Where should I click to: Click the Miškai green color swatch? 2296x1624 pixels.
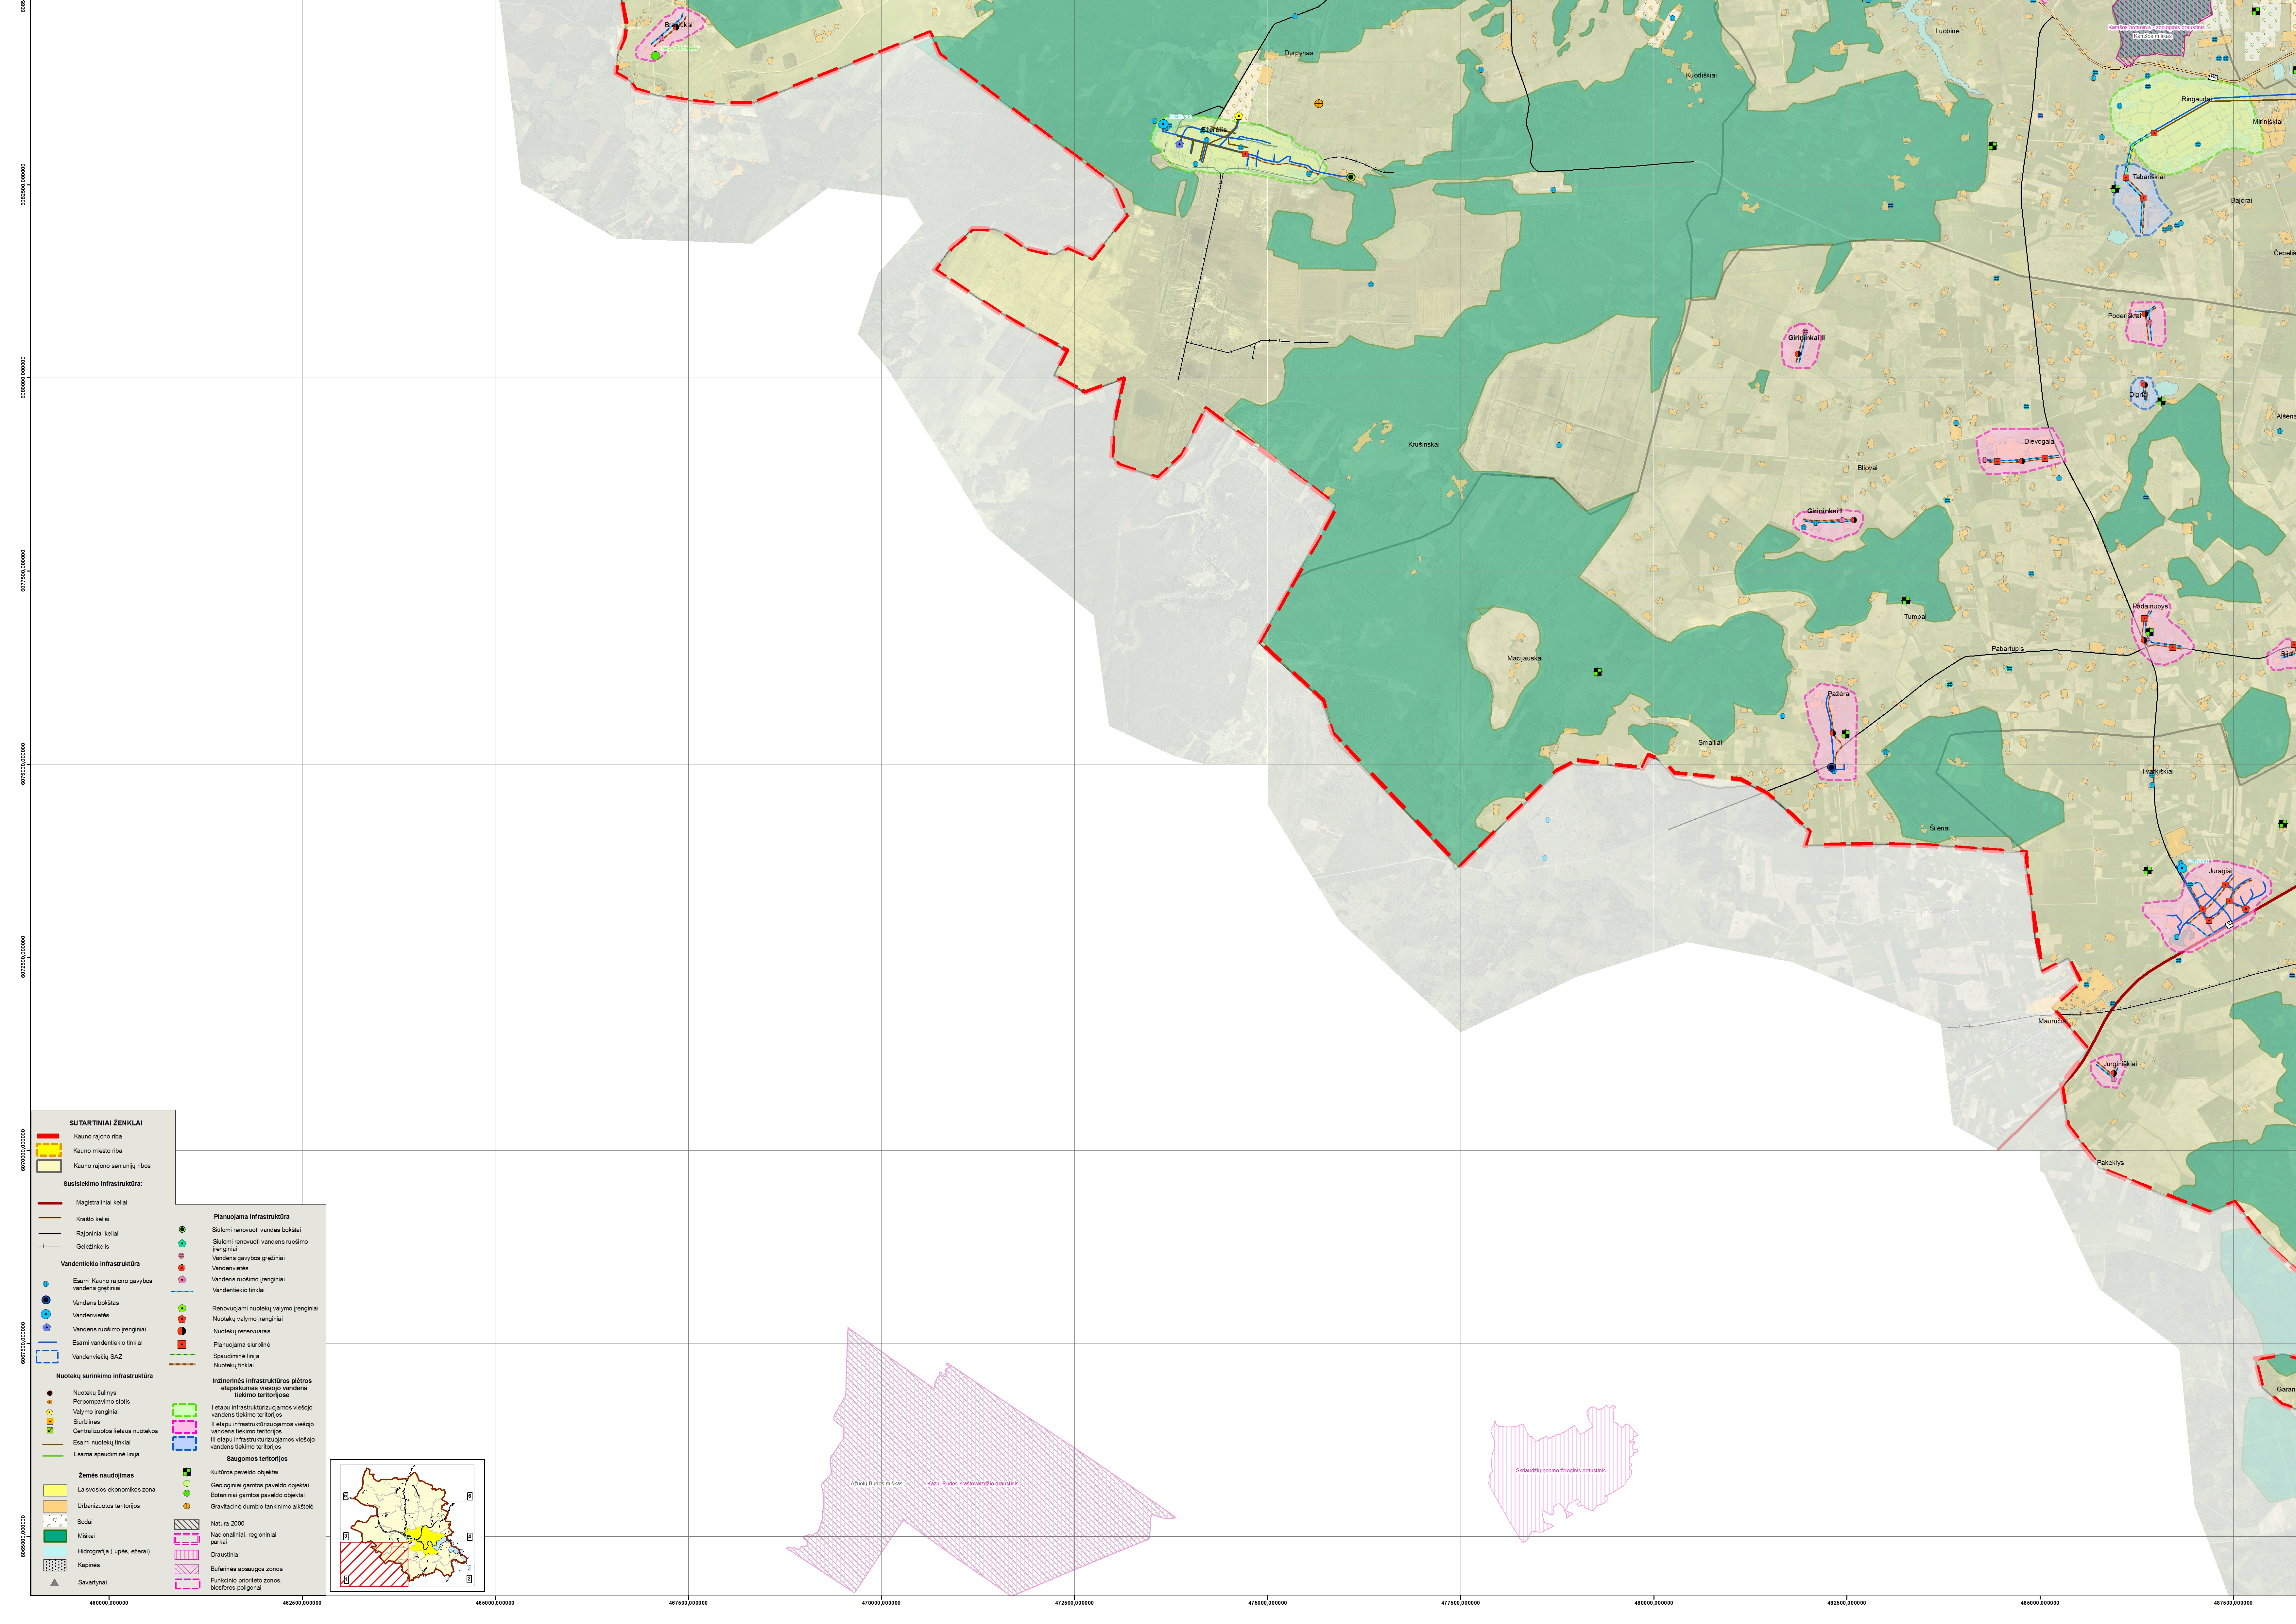point(55,1536)
